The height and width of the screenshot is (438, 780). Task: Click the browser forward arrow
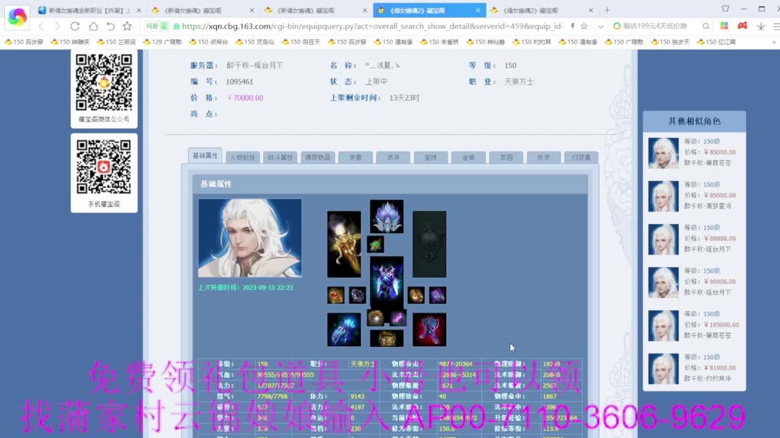pos(57,26)
